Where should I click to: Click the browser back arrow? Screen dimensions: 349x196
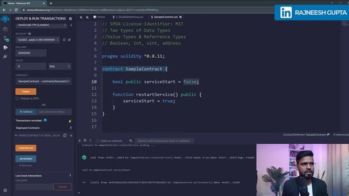point(4,10)
